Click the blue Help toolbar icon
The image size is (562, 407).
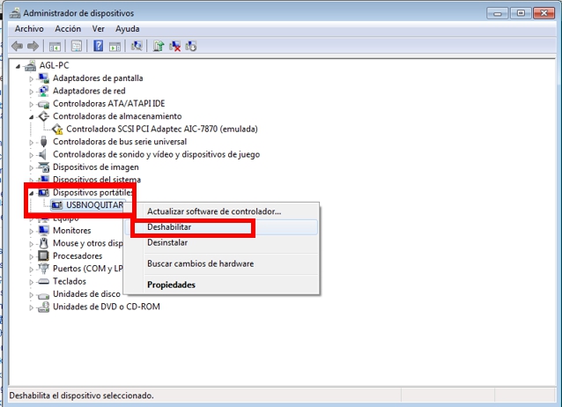coord(98,46)
